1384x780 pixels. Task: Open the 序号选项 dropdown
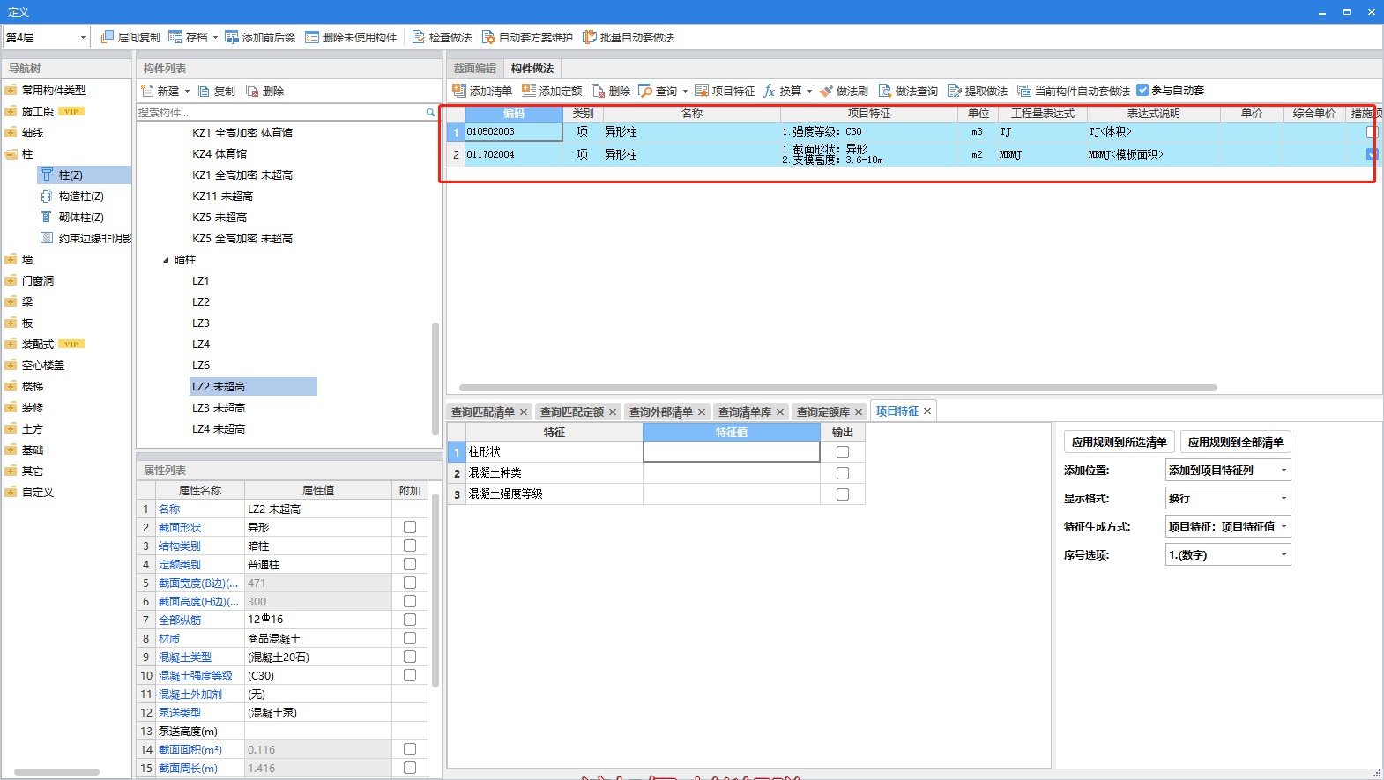[1228, 555]
